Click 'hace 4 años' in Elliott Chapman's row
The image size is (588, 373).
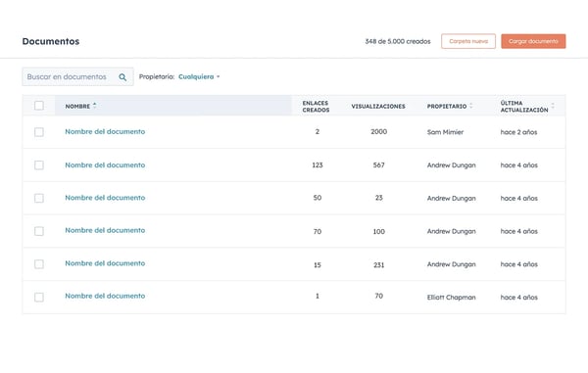click(519, 297)
